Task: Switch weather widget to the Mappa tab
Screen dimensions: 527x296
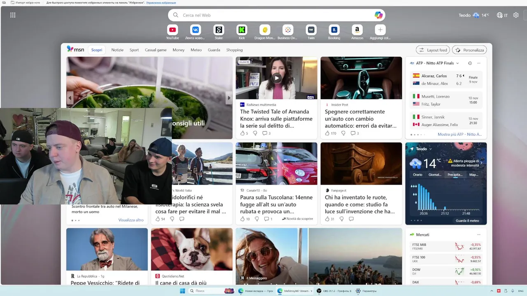Action: click(474, 175)
